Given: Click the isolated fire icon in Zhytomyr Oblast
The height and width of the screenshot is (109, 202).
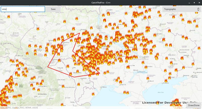Looking at the screenshot, I should 77,18.
